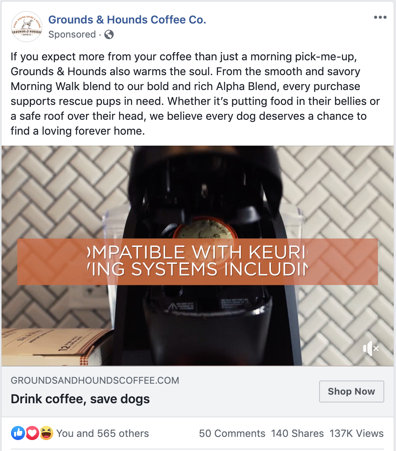The image size is (396, 451).
Task: Click the coffee pod in the video
Action: point(205,229)
